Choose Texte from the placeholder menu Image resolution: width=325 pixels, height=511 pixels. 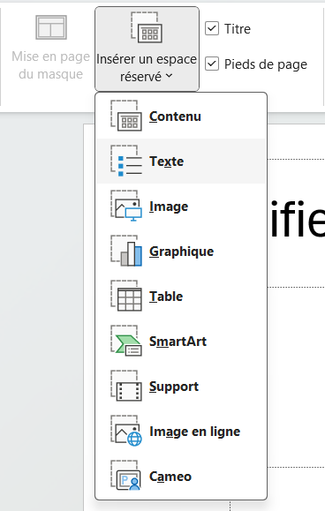(x=181, y=161)
